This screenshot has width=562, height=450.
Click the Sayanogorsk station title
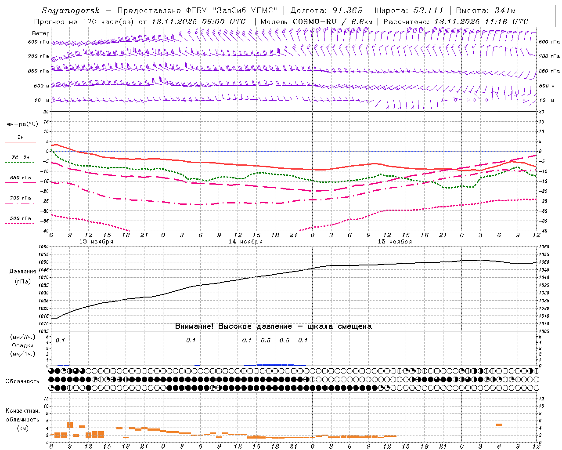click(x=71, y=11)
